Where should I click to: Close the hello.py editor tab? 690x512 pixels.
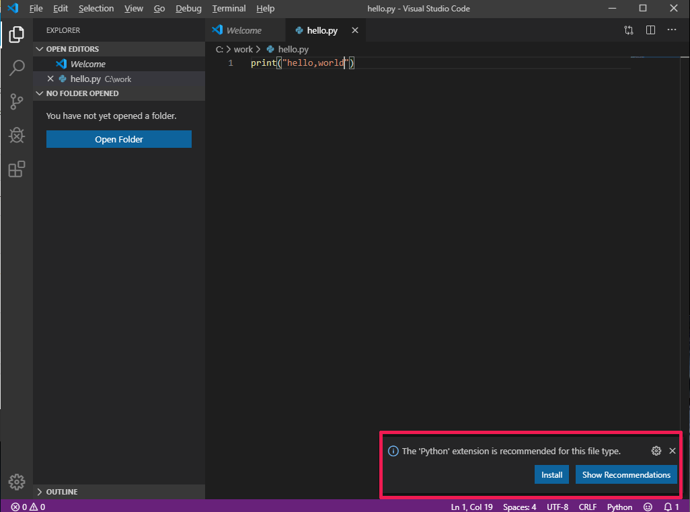355,30
